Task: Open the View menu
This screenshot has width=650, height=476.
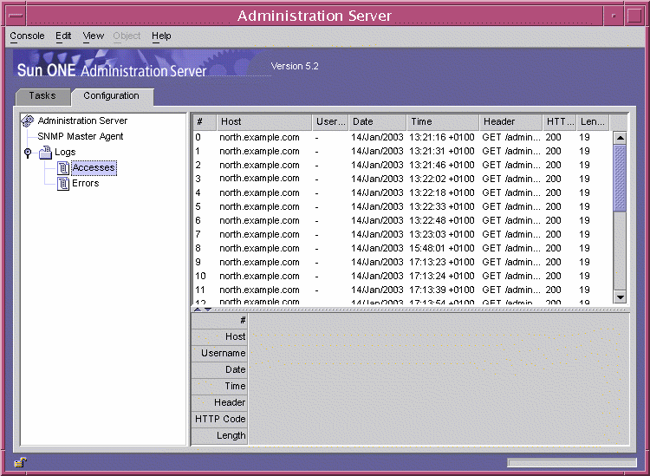Action: pos(94,36)
